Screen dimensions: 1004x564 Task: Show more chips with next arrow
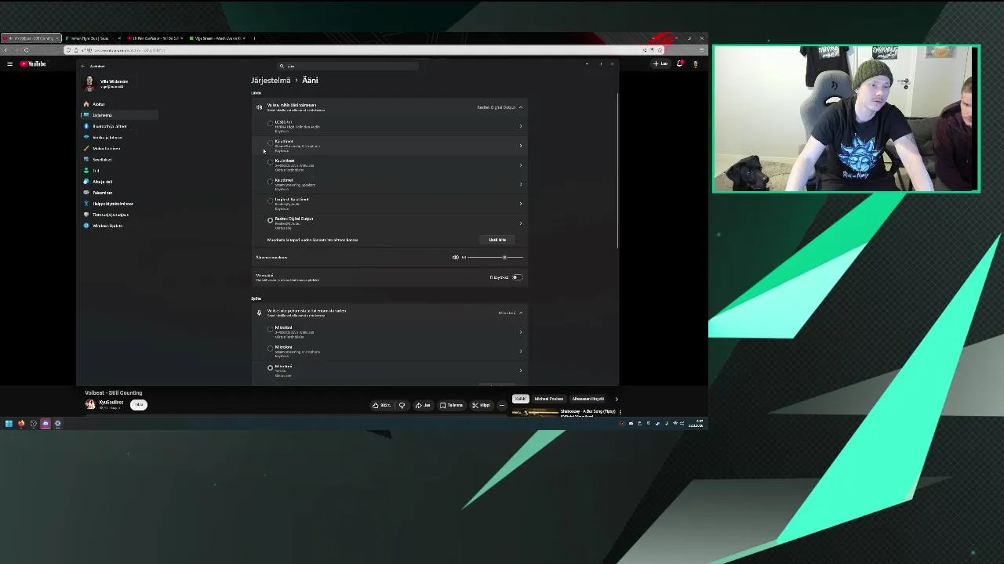coord(617,399)
